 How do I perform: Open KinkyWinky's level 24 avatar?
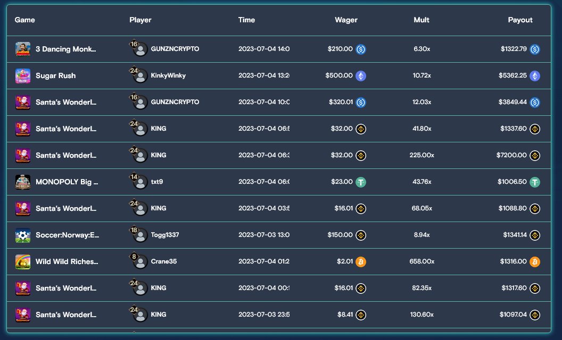tap(139, 75)
